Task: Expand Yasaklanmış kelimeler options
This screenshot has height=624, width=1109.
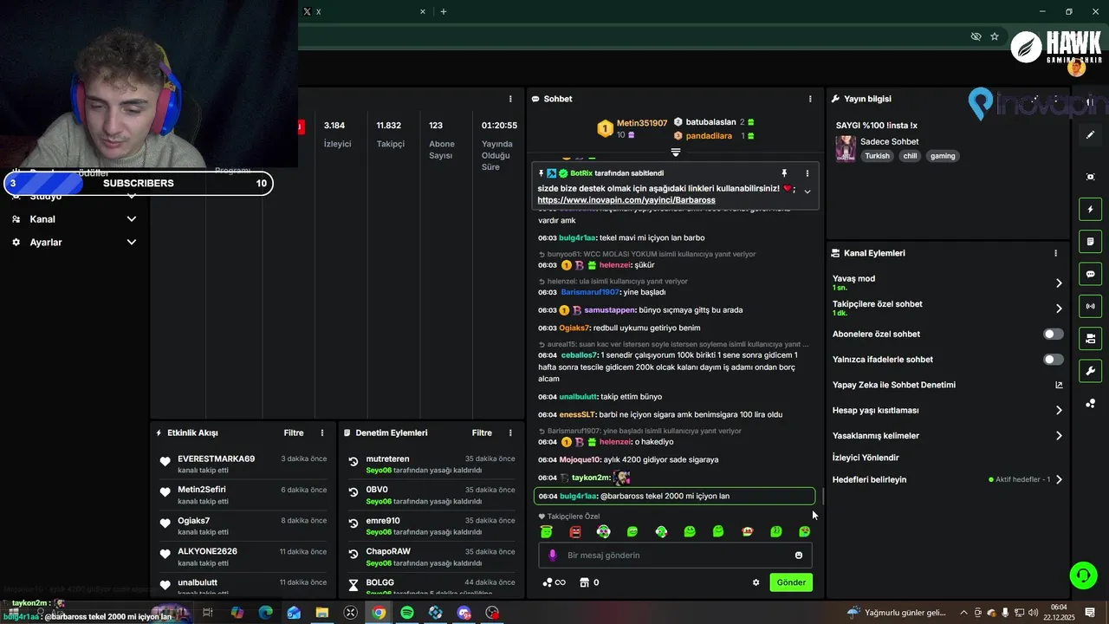Action: pos(1059,436)
